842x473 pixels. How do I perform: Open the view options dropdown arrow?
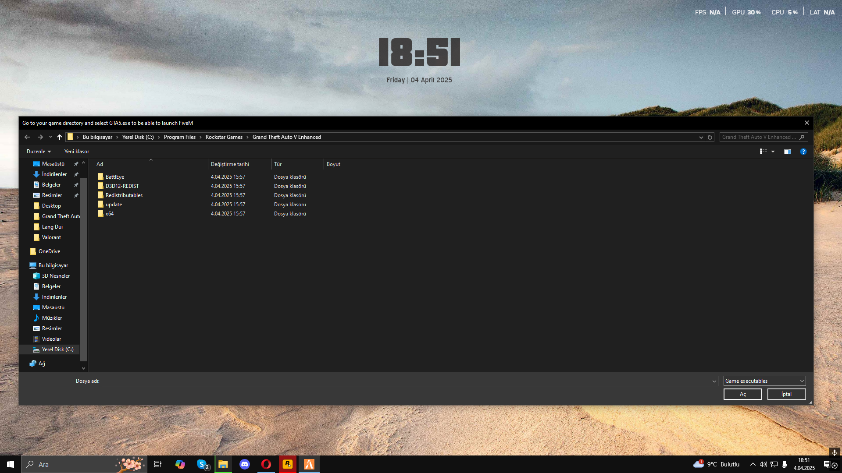pos(773,152)
